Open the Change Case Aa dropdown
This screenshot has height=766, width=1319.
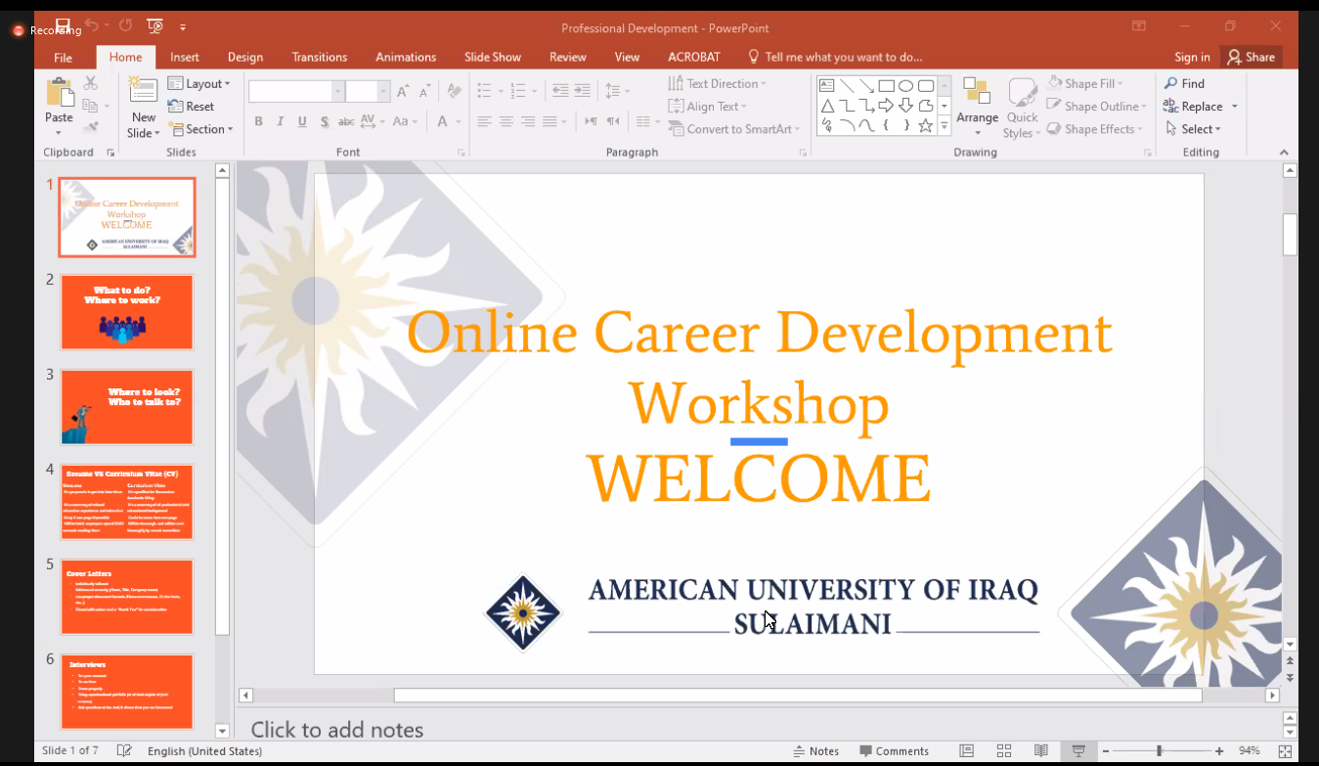[403, 121]
